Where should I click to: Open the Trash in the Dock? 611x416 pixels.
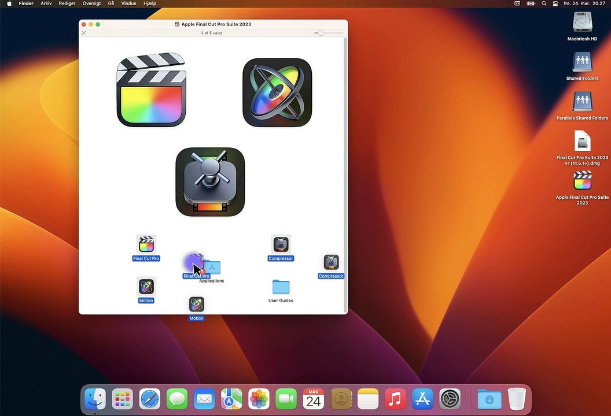517,399
